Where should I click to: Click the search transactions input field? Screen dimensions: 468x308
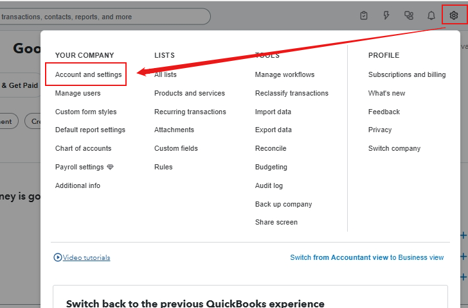(103, 17)
